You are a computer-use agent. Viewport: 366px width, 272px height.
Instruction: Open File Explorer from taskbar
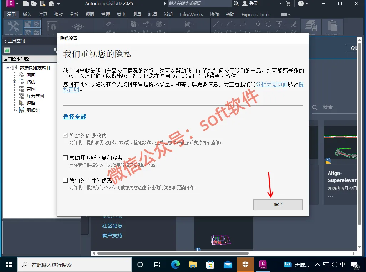point(193,265)
